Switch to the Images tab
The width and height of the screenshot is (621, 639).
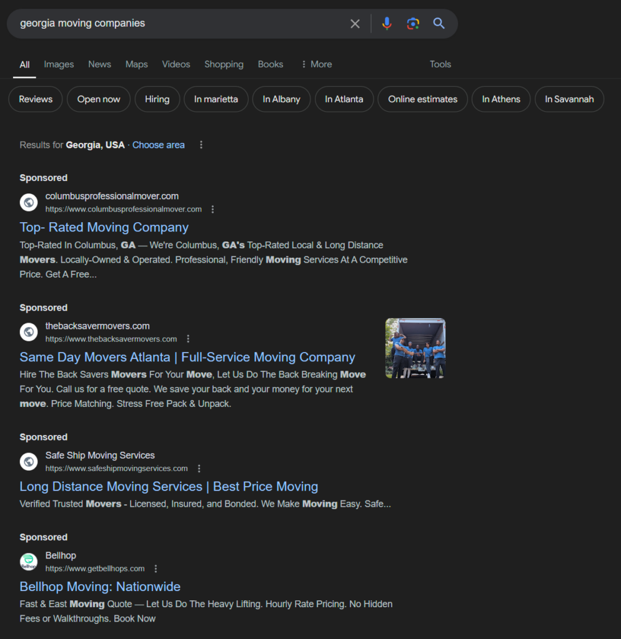coord(59,64)
